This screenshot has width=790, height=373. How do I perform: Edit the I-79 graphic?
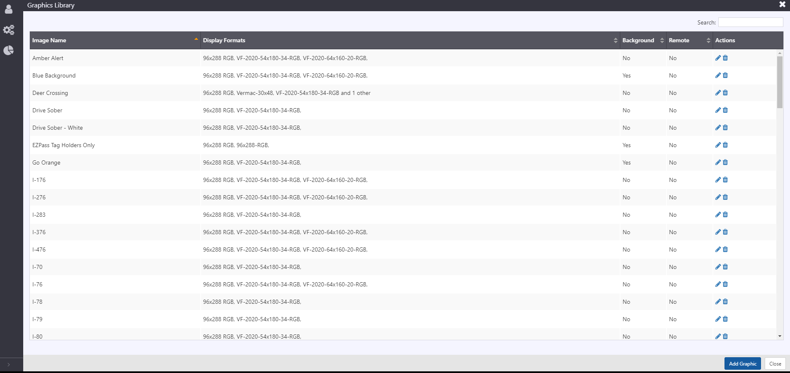718,319
